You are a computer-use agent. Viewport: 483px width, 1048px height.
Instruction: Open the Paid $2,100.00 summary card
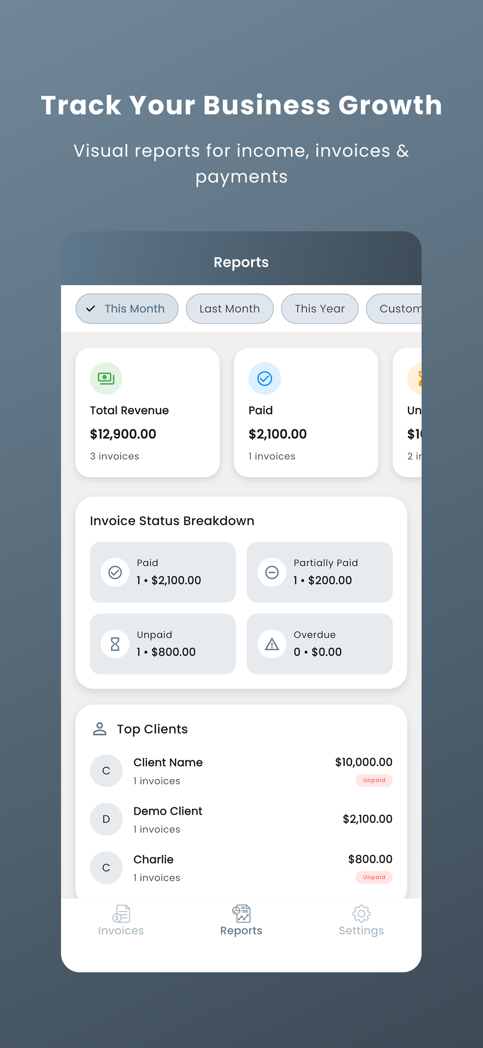pos(306,412)
